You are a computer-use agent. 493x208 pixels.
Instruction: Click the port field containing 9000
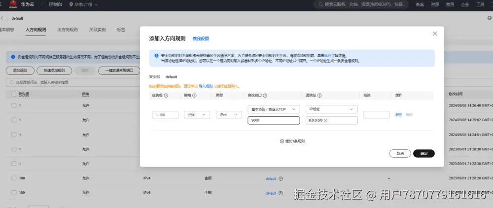[x=274, y=120]
